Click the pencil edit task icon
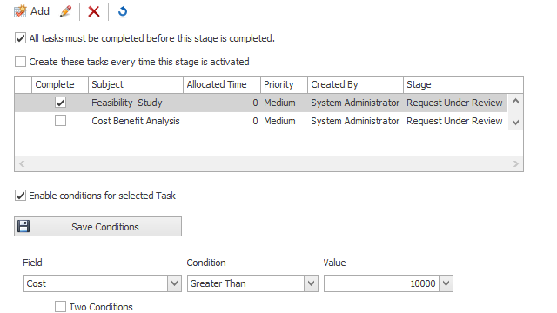The height and width of the screenshot is (313, 557). (65, 11)
